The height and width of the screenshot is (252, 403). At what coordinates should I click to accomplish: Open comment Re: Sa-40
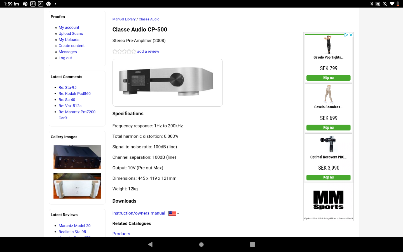(x=67, y=100)
